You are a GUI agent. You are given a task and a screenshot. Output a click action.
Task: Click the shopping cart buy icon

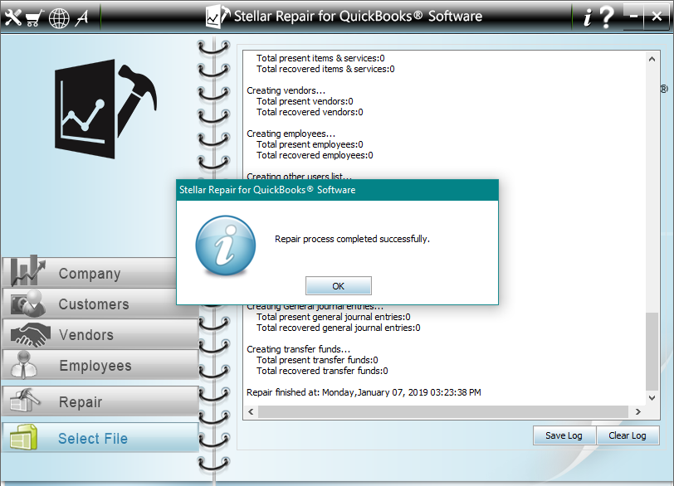(x=34, y=18)
